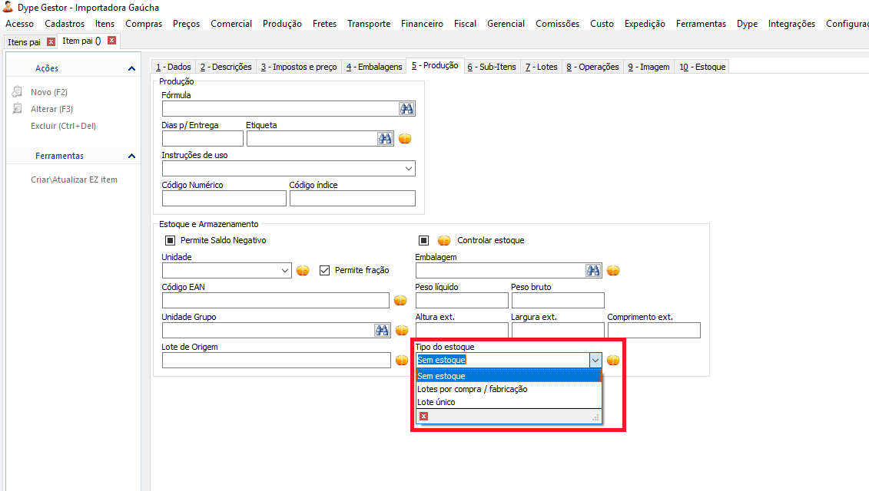The height and width of the screenshot is (491, 869).
Task: Click the binoculars search icon for Unidade Grupo
Action: (382, 330)
